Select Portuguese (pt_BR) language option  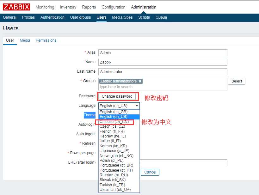[119, 165]
